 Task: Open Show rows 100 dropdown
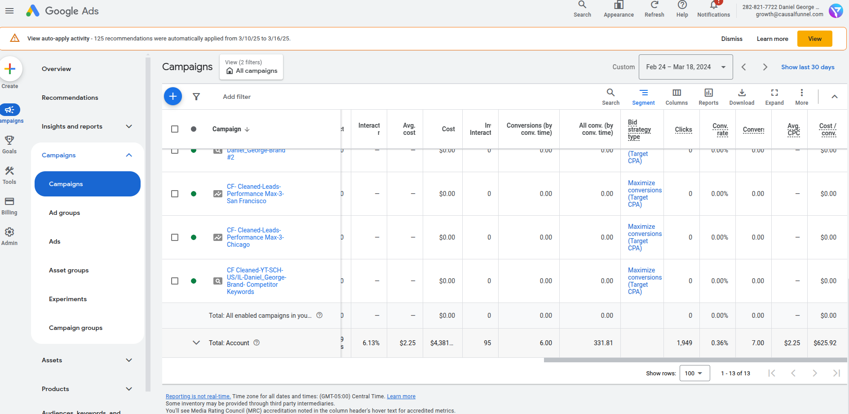tap(694, 373)
